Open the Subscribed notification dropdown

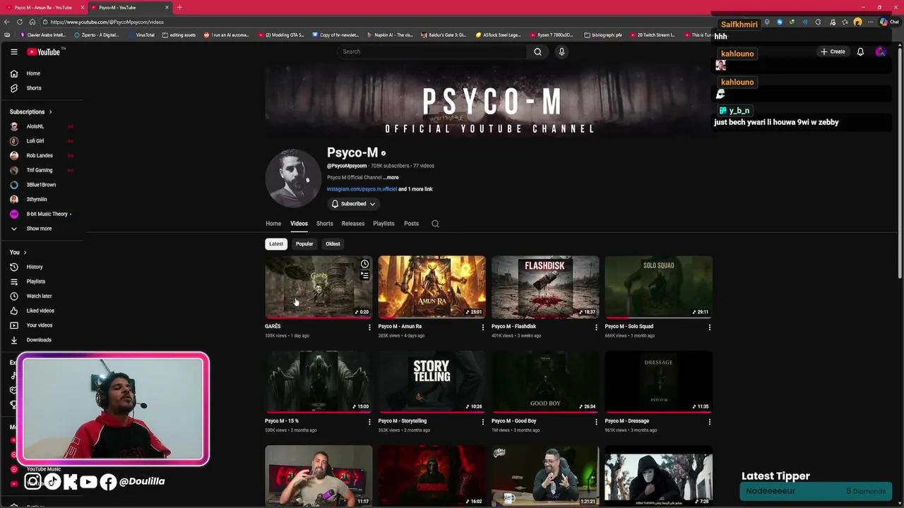pos(354,204)
